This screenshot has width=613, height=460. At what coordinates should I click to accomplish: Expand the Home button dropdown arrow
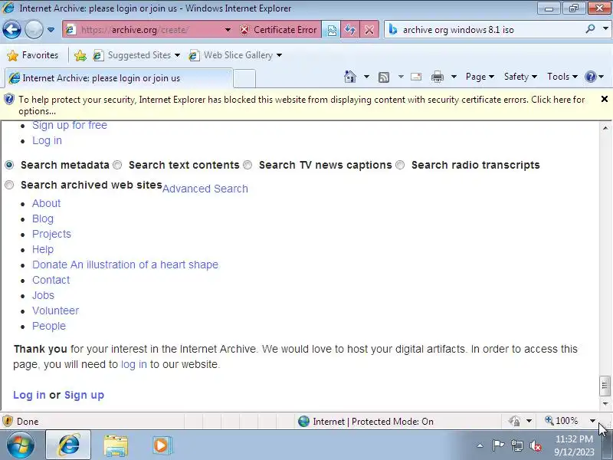pyautogui.click(x=366, y=77)
